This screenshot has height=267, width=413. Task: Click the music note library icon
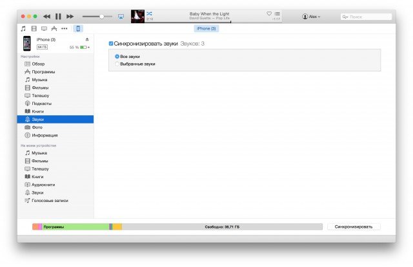[x=23, y=29]
